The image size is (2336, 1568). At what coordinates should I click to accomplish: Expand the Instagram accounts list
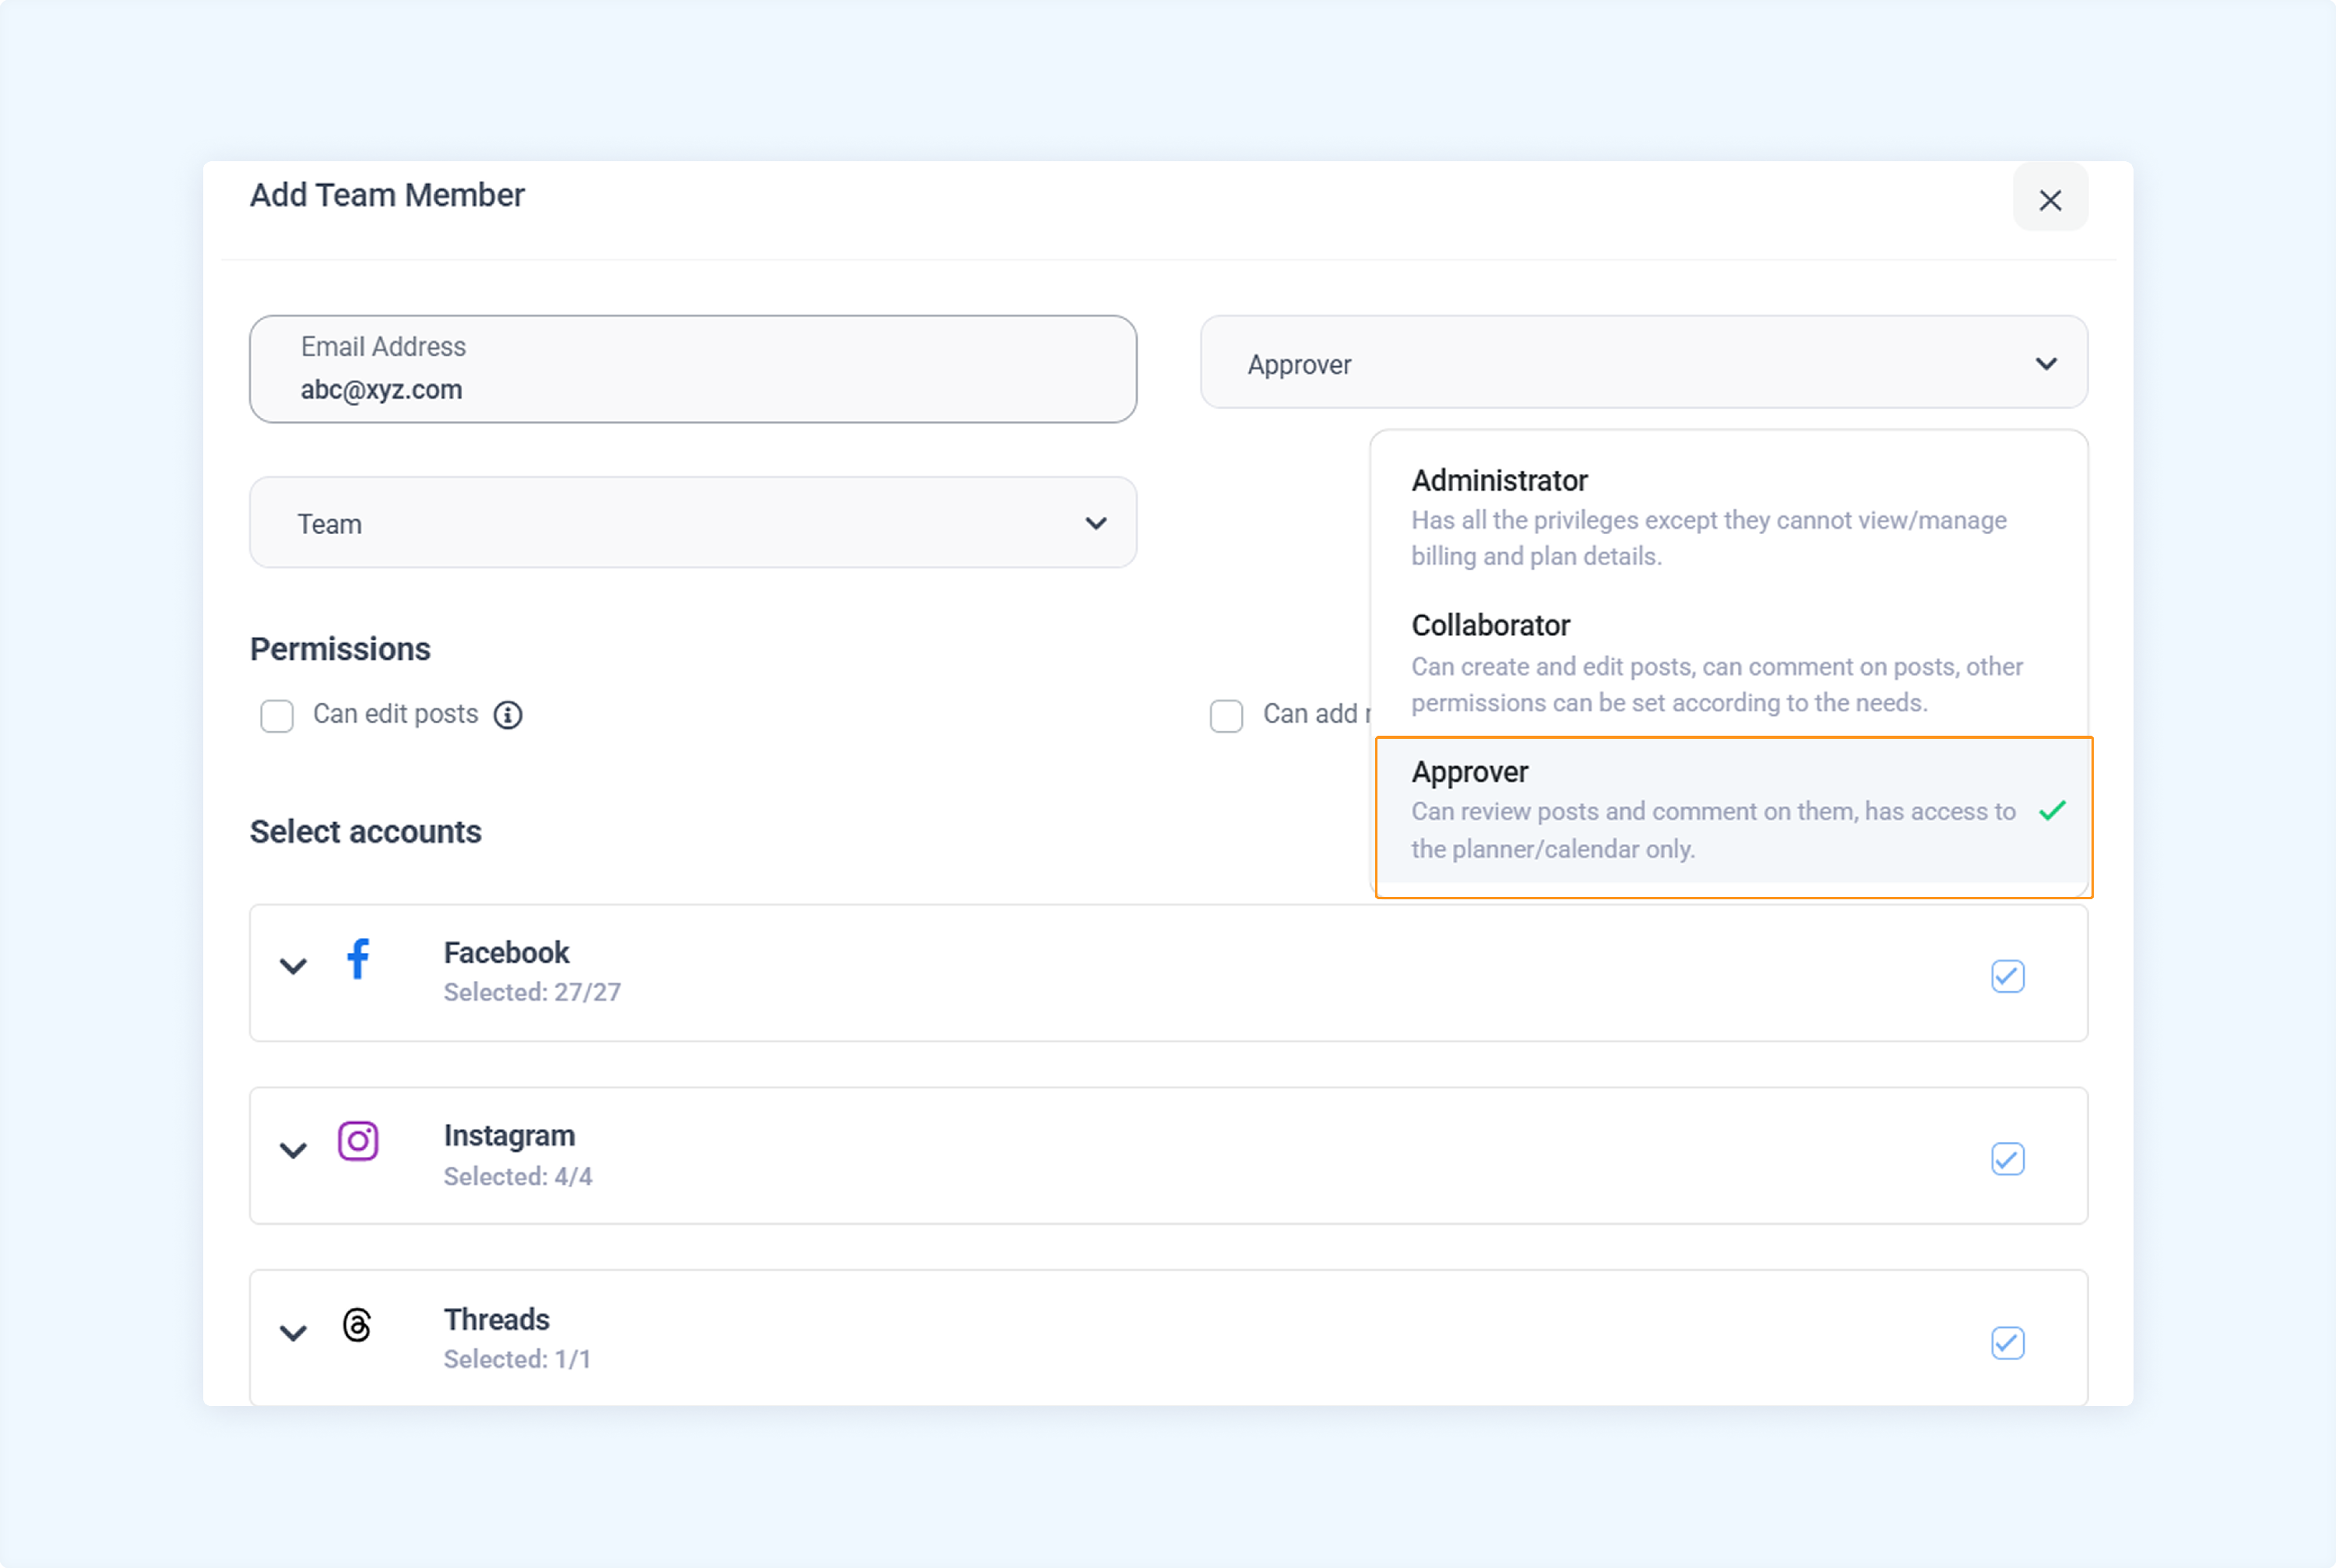293,1150
